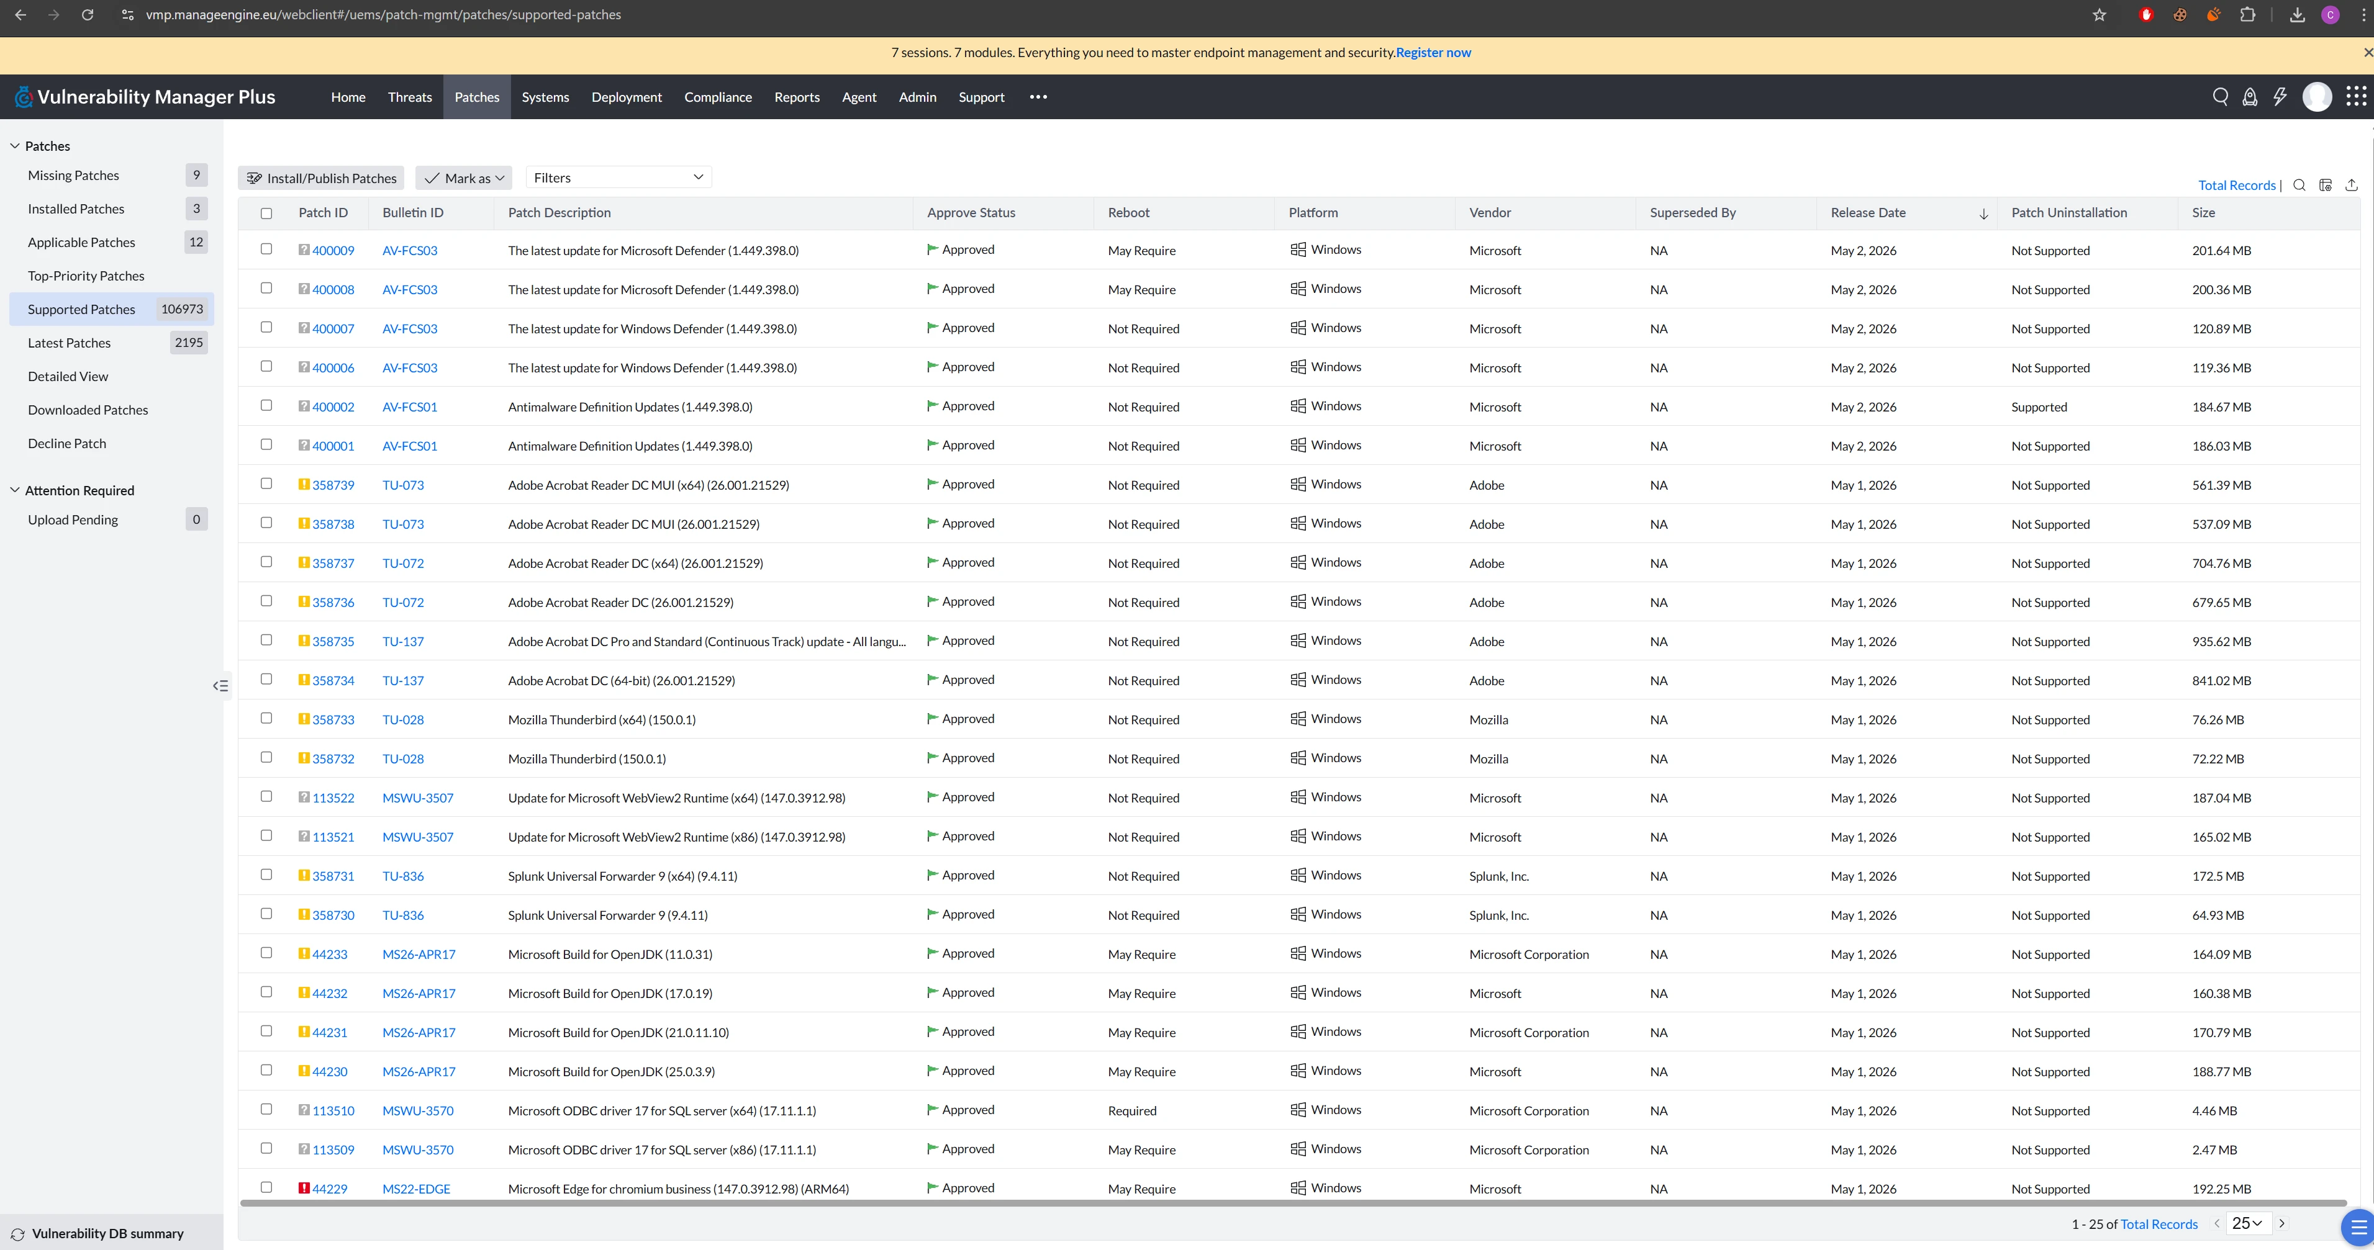Open the apps grid launcher icon
Image resolution: width=2374 pixels, height=1250 pixels.
[2355, 97]
